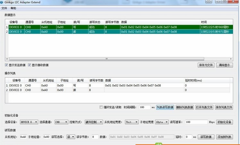Click 保存为文件 button
Image resolution: width=240 pixels, height=145 pixels.
tap(206, 65)
